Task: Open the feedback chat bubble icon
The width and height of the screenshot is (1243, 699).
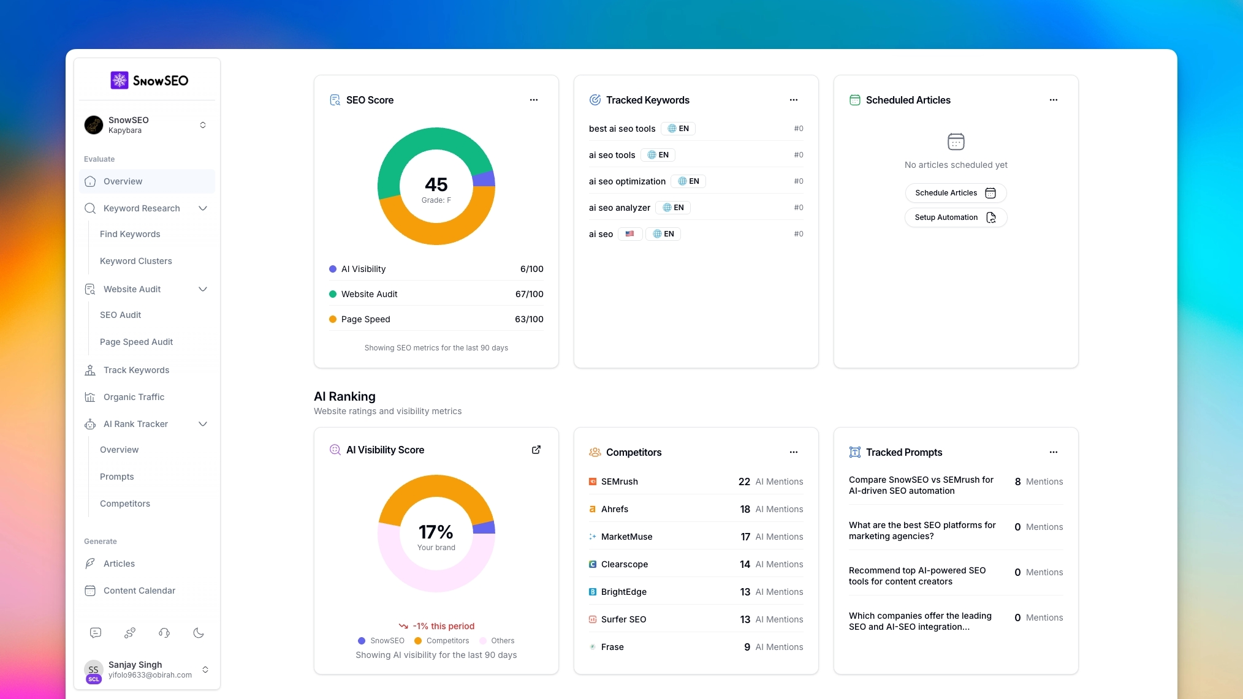Action: pos(95,633)
